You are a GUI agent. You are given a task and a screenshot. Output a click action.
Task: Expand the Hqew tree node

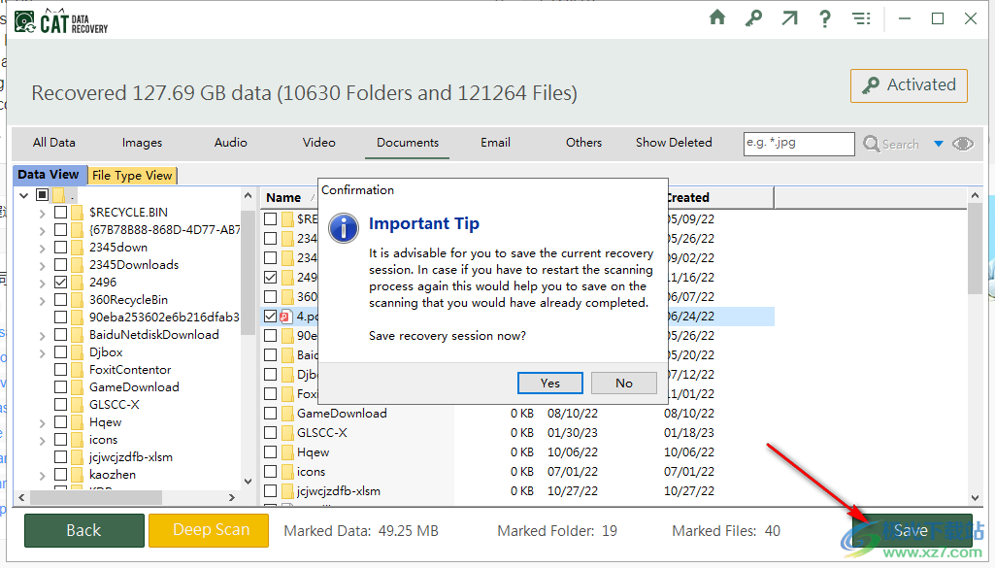point(43,423)
